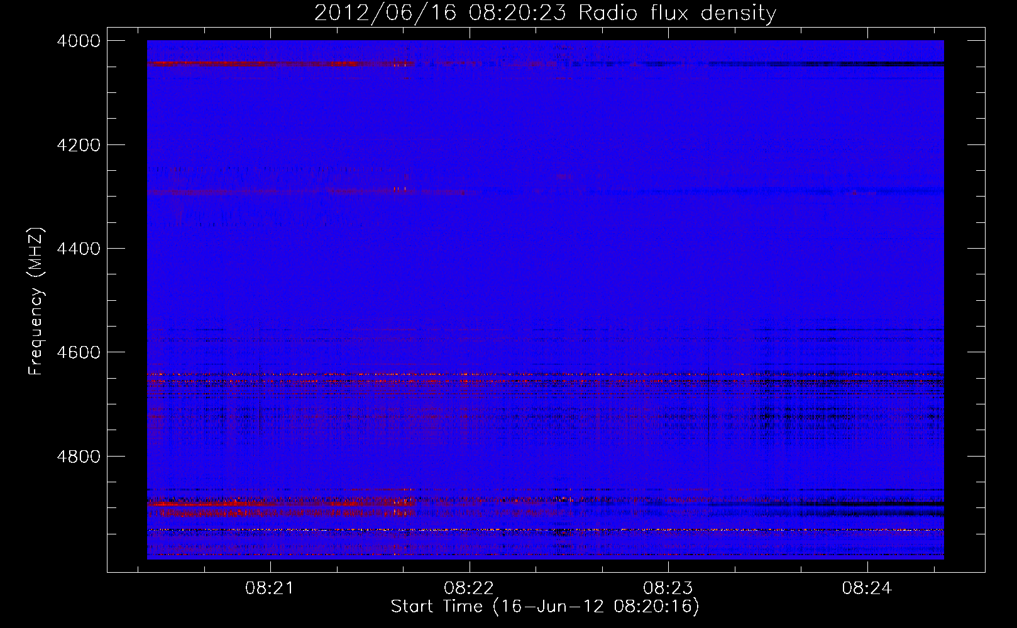Click the dark striped region near 4720 MHz at 08:24
Viewport: 1017px width, 628px height.
[867, 418]
